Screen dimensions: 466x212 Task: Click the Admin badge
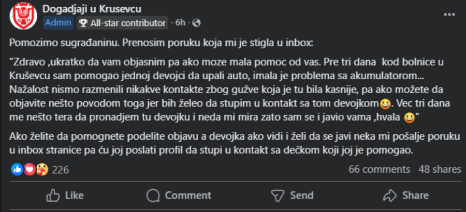pos(58,23)
